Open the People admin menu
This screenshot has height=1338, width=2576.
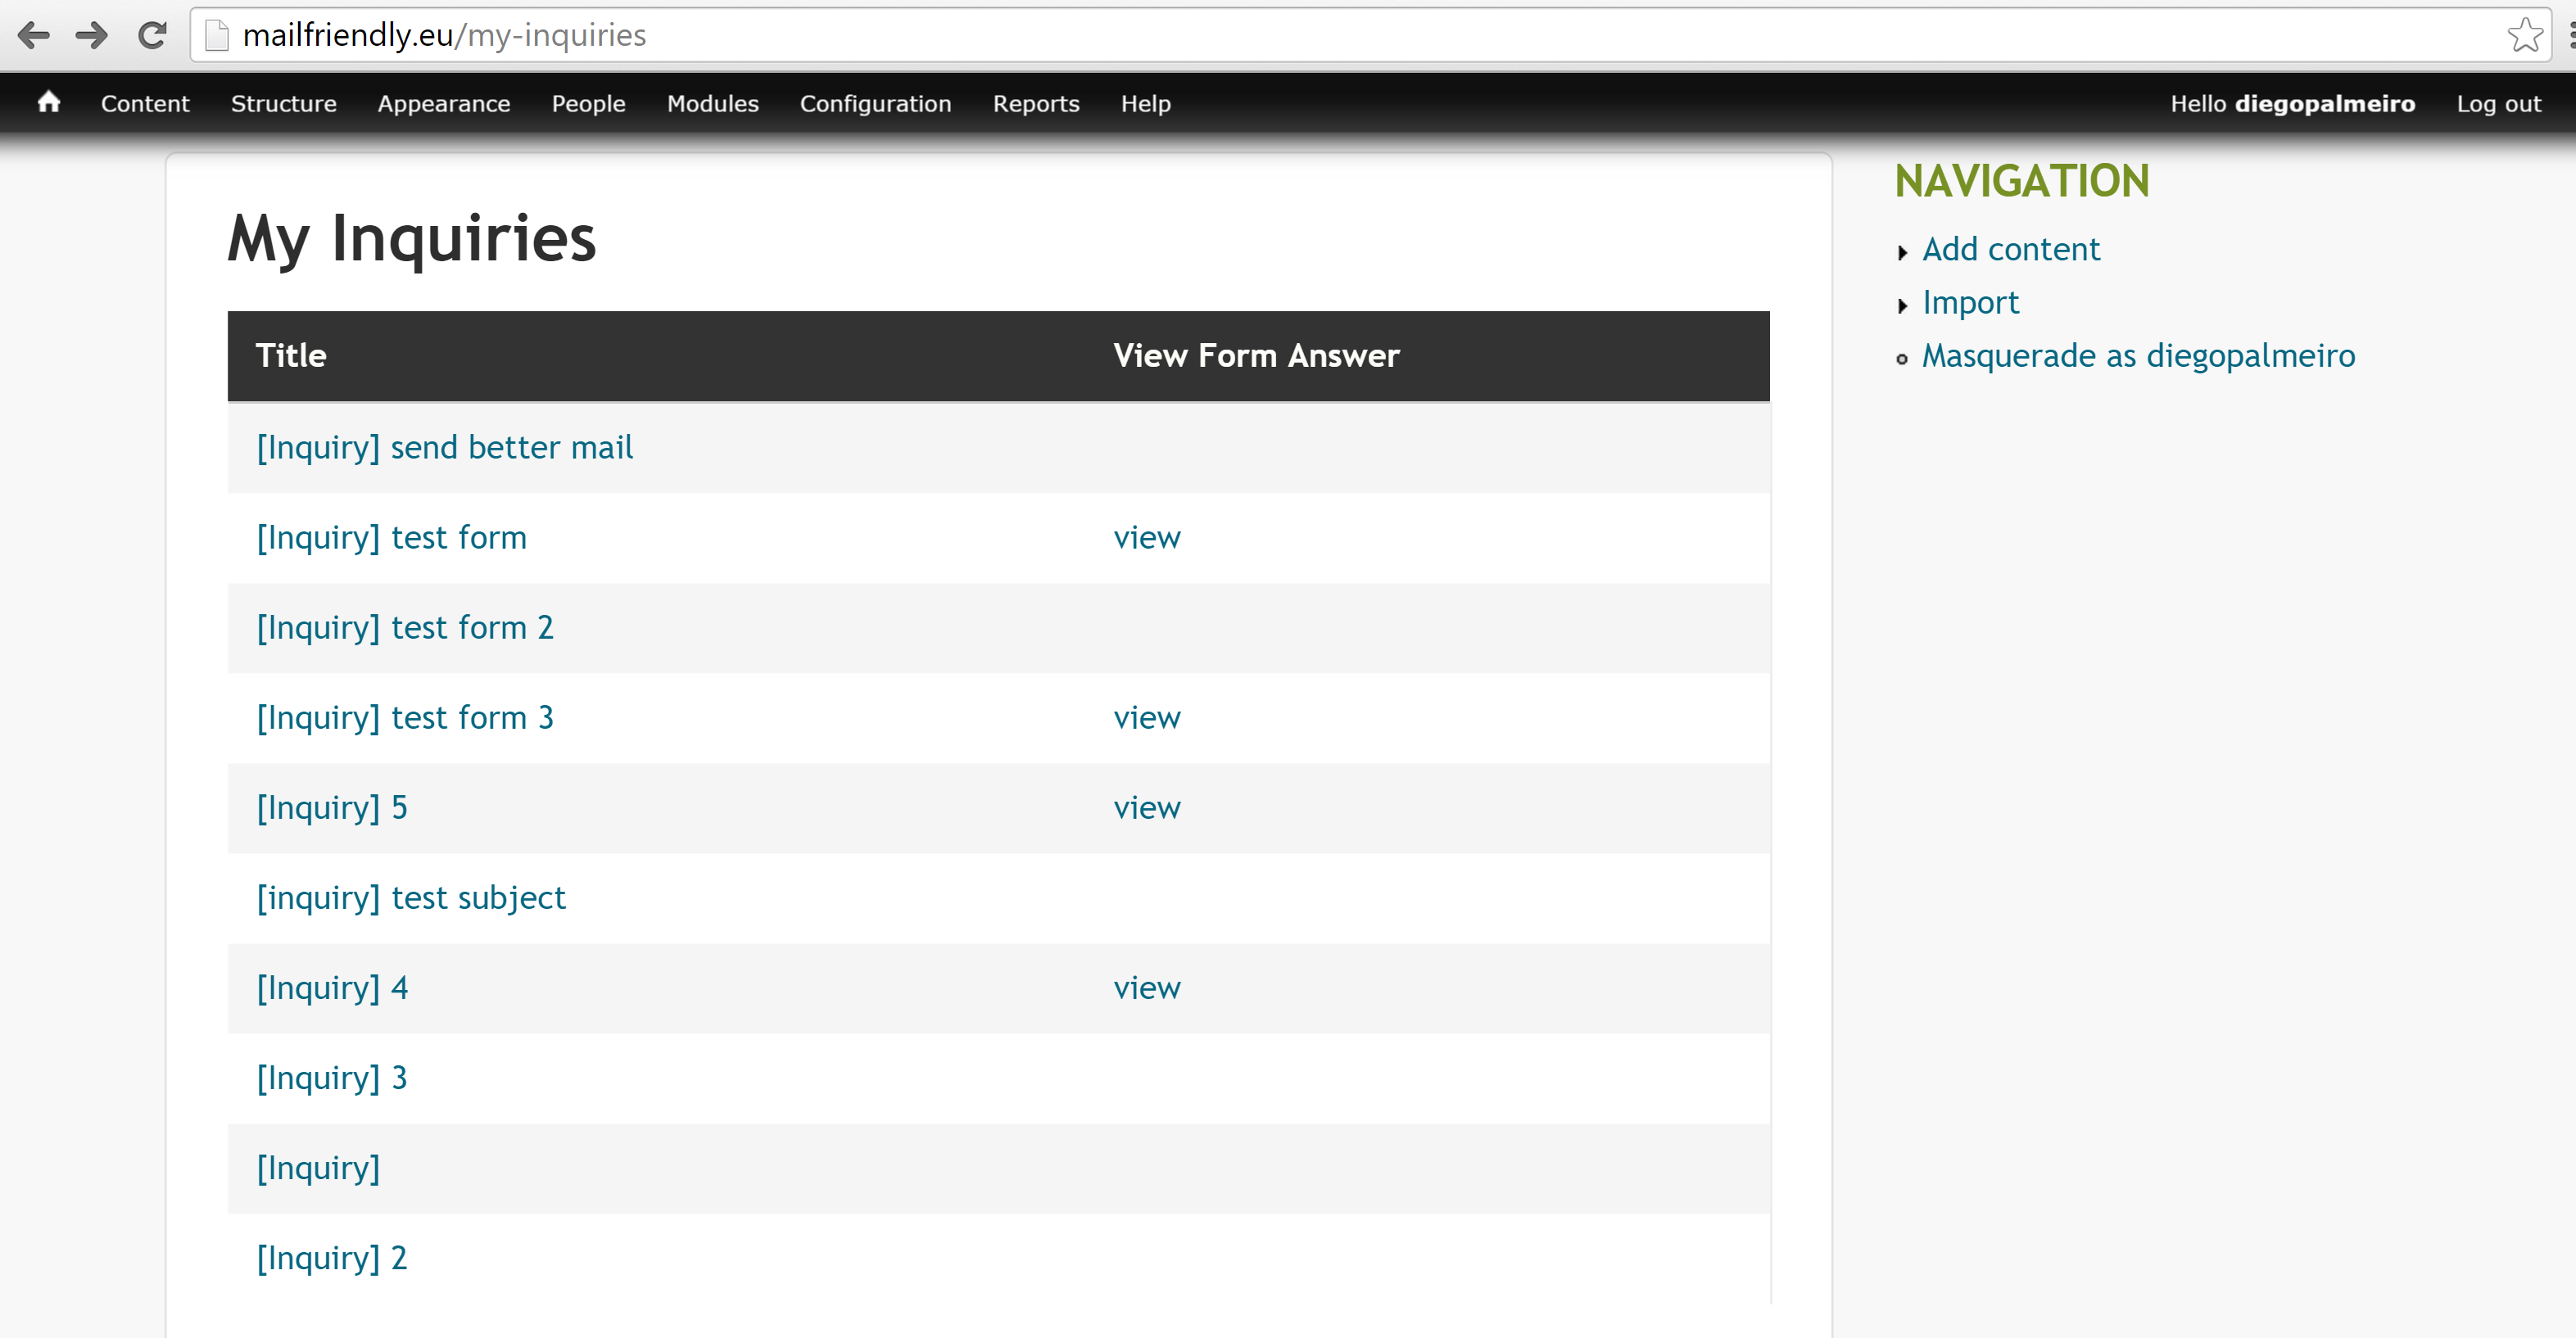588,103
